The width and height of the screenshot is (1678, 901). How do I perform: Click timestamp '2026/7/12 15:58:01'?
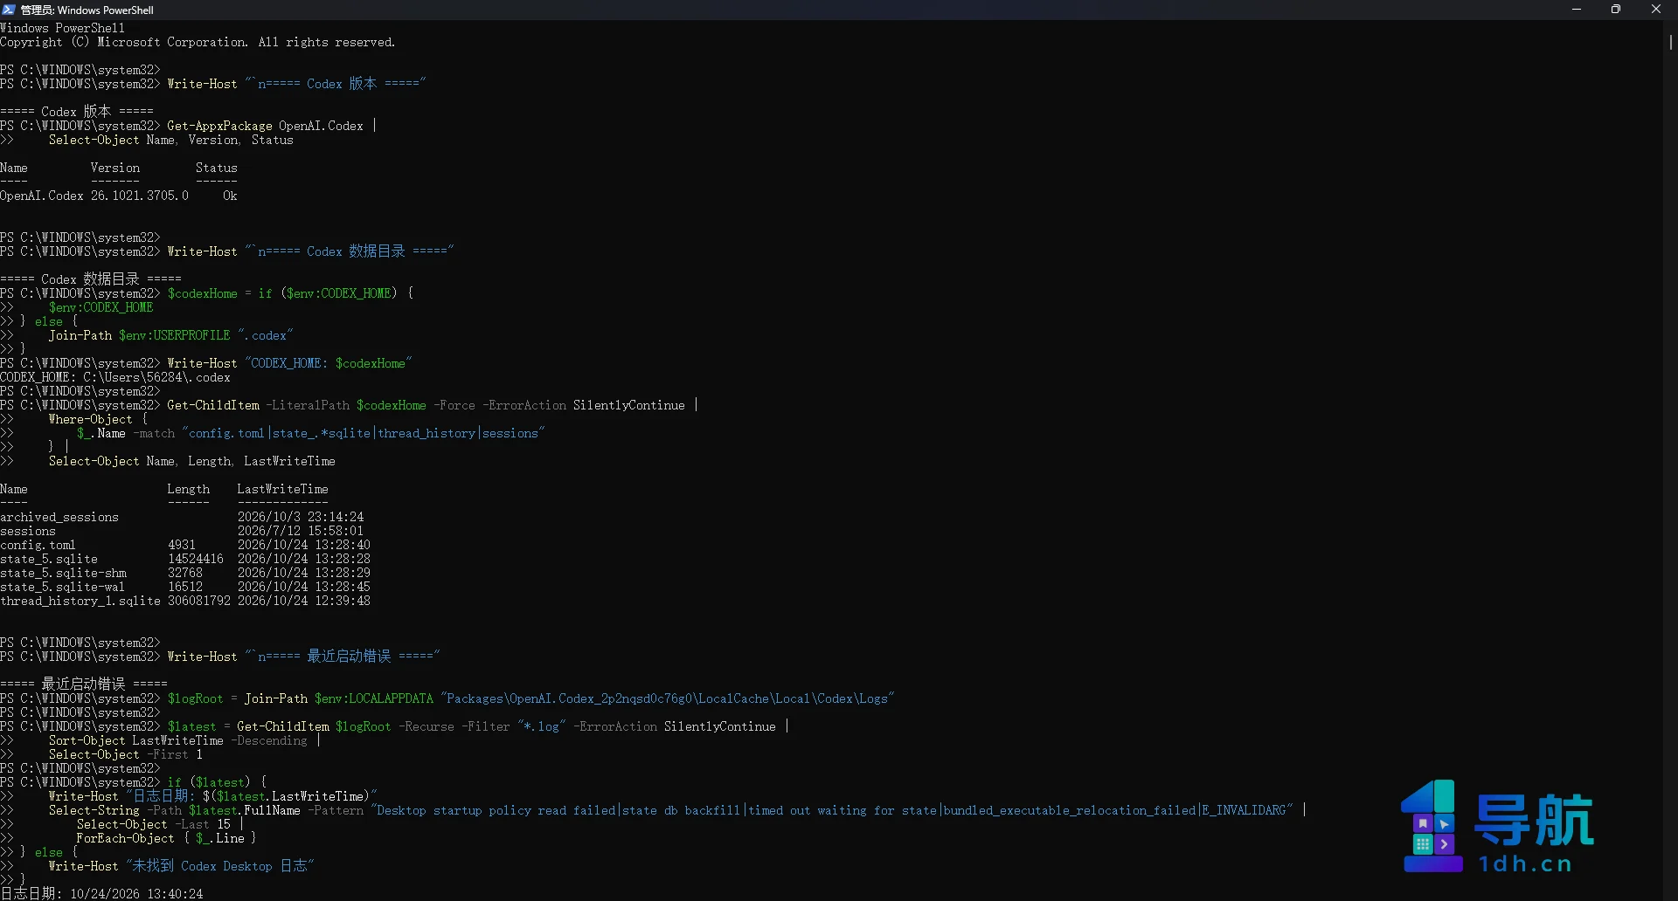pyautogui.click(x=301, y=531)
